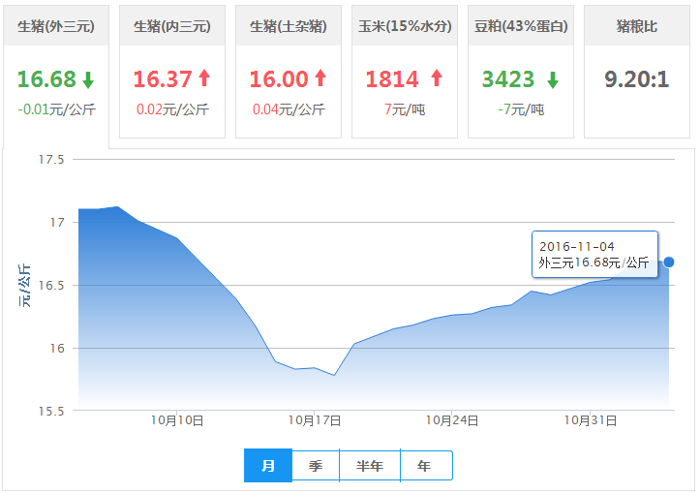The image size is (700, 494).
Task: Click the red up arrow beside 1814
Action: [436, 79]
